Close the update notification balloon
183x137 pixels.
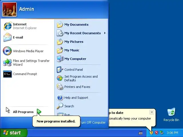point(152,112)
